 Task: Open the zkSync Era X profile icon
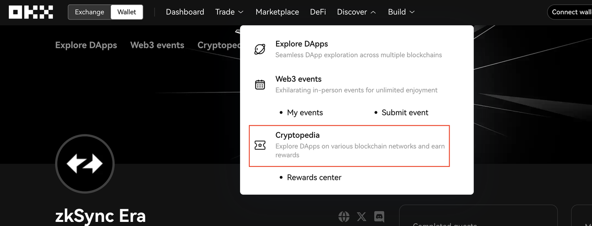coord(362,216)
